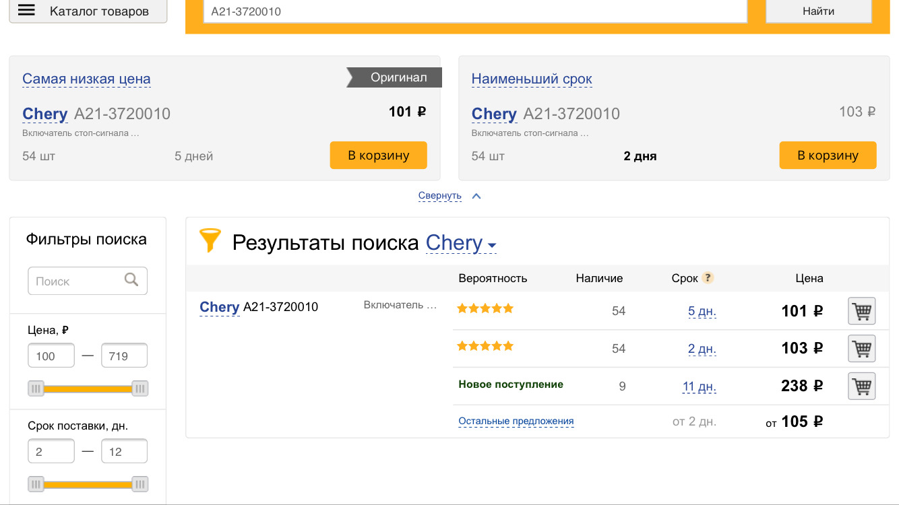
Task: Grab left handle of price slider
Action: tap(36, 389)
